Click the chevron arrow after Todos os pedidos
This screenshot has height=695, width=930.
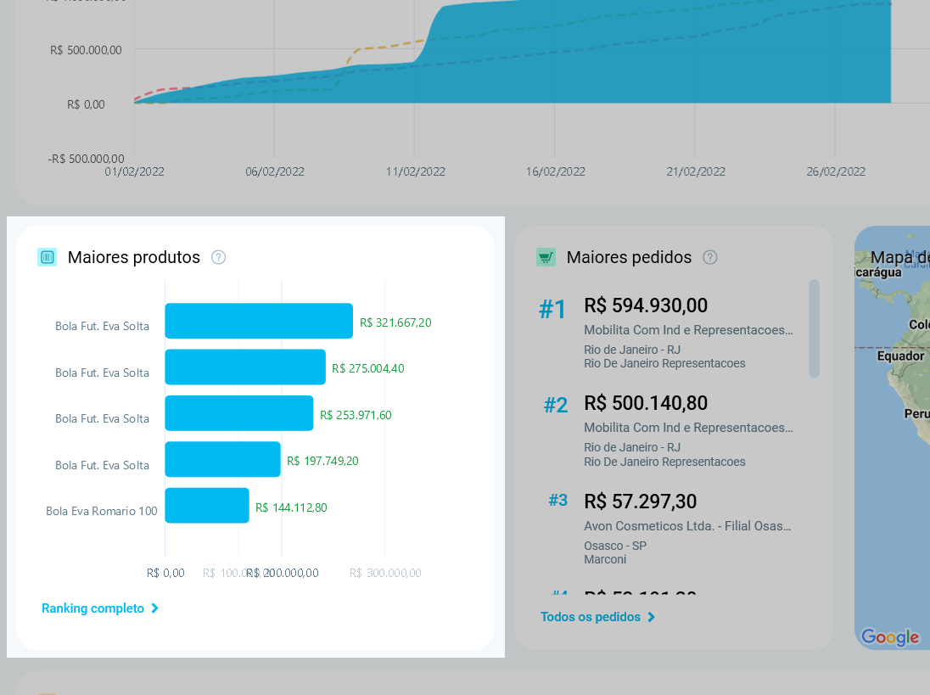(651, 617)
